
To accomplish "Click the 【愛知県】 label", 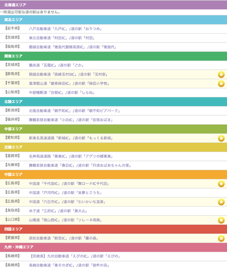I will pos(12,138).
